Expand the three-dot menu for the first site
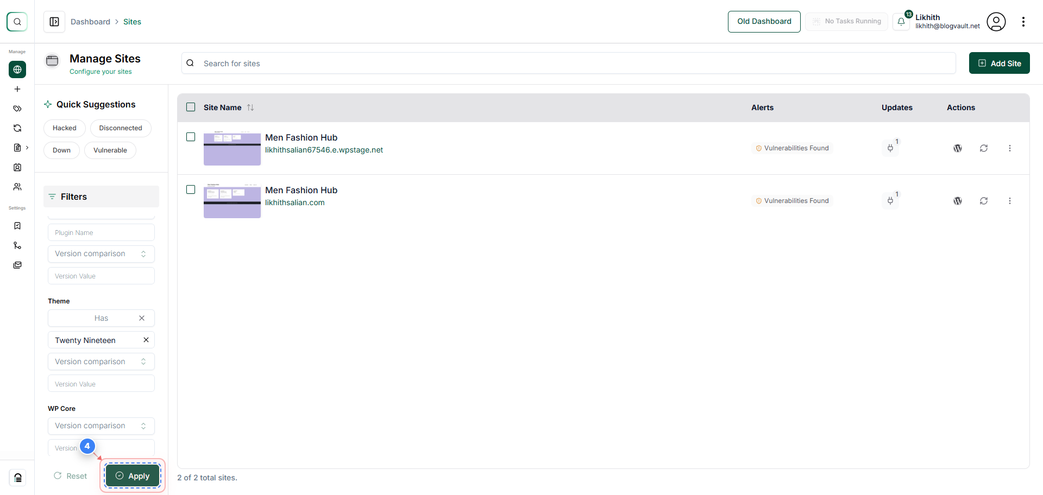The height and width of the screenshot is (495, 1043). point(1010,148)
